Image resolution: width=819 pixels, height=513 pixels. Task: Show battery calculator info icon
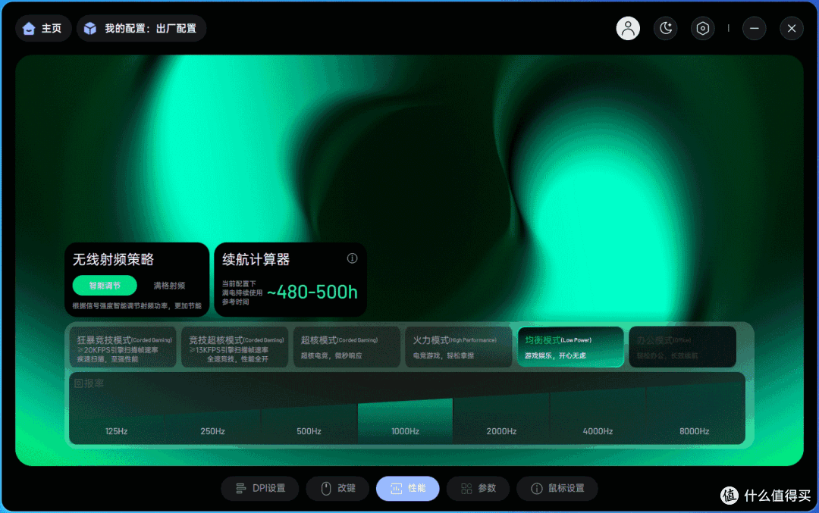click(x=353, y=258)
